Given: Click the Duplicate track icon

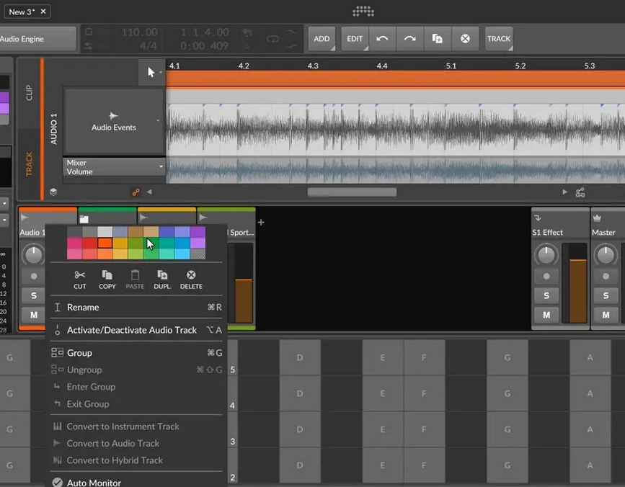Looking at the screenshot, I should click(162, 275).
